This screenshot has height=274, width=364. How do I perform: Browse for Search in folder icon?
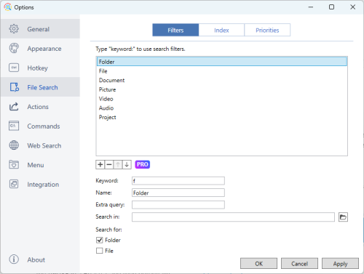pyautogui.click(x=343, y=217)
